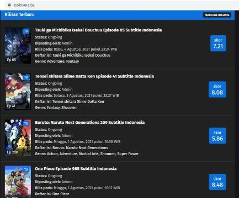Click the Tampilkan Semuanya button

pos(217,15)
